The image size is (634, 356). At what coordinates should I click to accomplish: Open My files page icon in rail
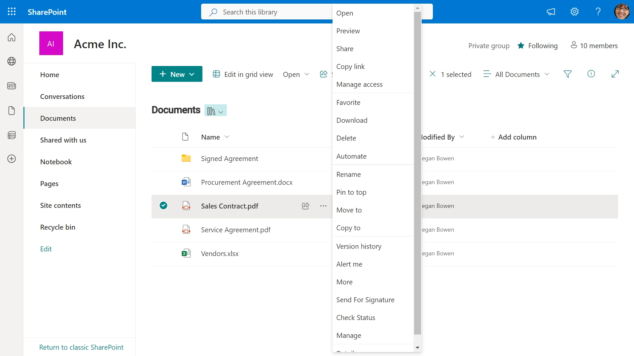pos(12,111)
